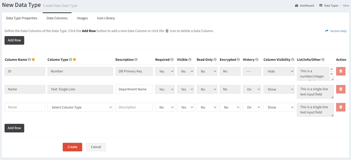The width and height of the screenshot is (351, 160).
Task: Switch to the Data Type Properties tab
Action: [x=22, y=18]
